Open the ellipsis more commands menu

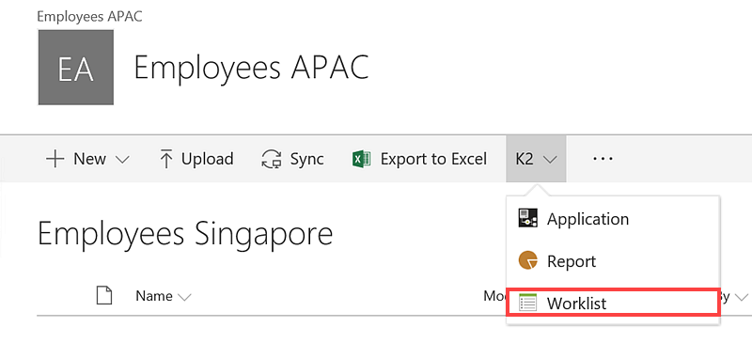click(x=603, y=158)
